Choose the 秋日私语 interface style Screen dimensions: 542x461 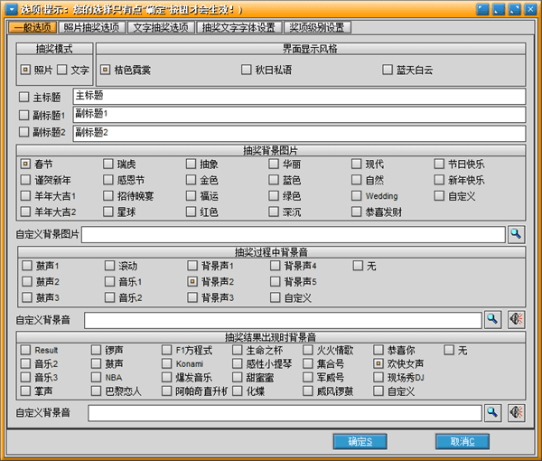pyautogui.click(x=247, y=70)
